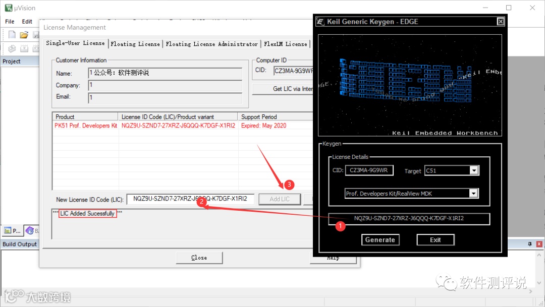
Task: Click the µVision application icon in title bar
Action: (x=9, y=8)
